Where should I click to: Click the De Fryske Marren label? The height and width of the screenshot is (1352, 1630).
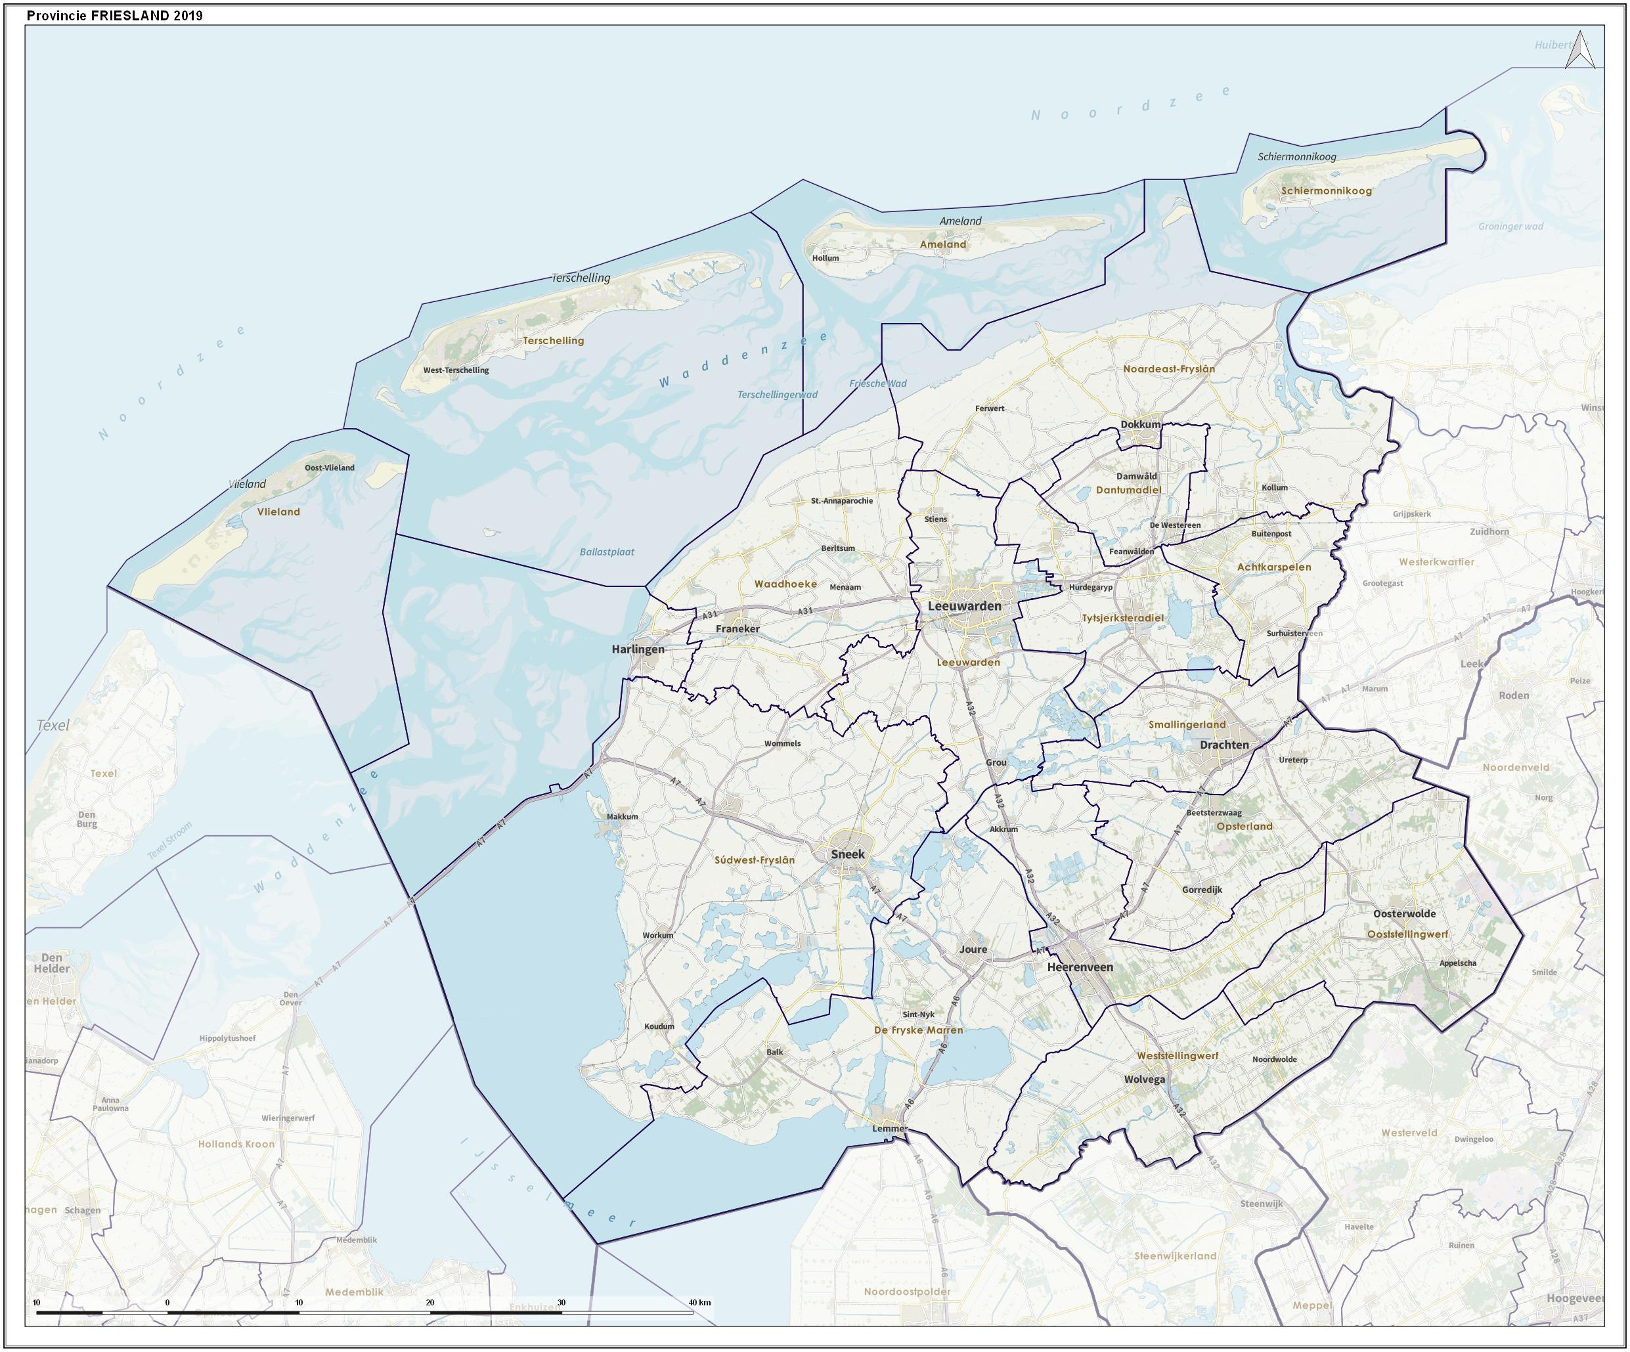pos(917,1030)
